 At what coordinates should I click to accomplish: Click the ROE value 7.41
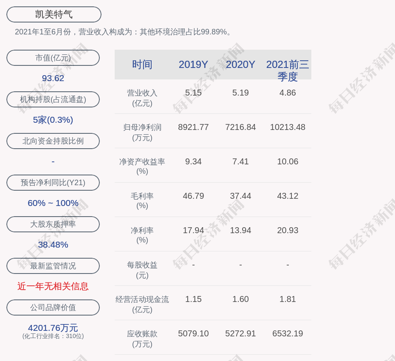pos(240,161)
